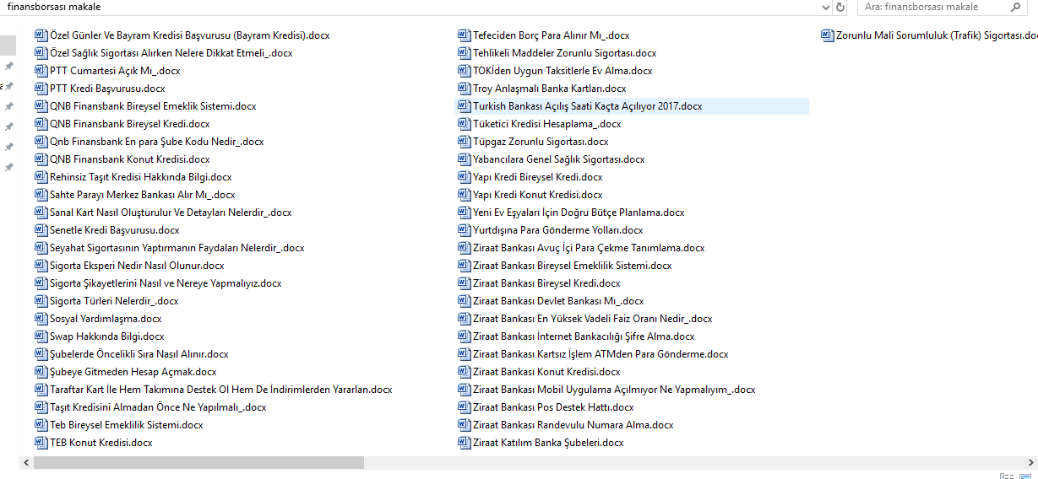
Task: Open the address bar history dropdown
Action: click(826, 7)
